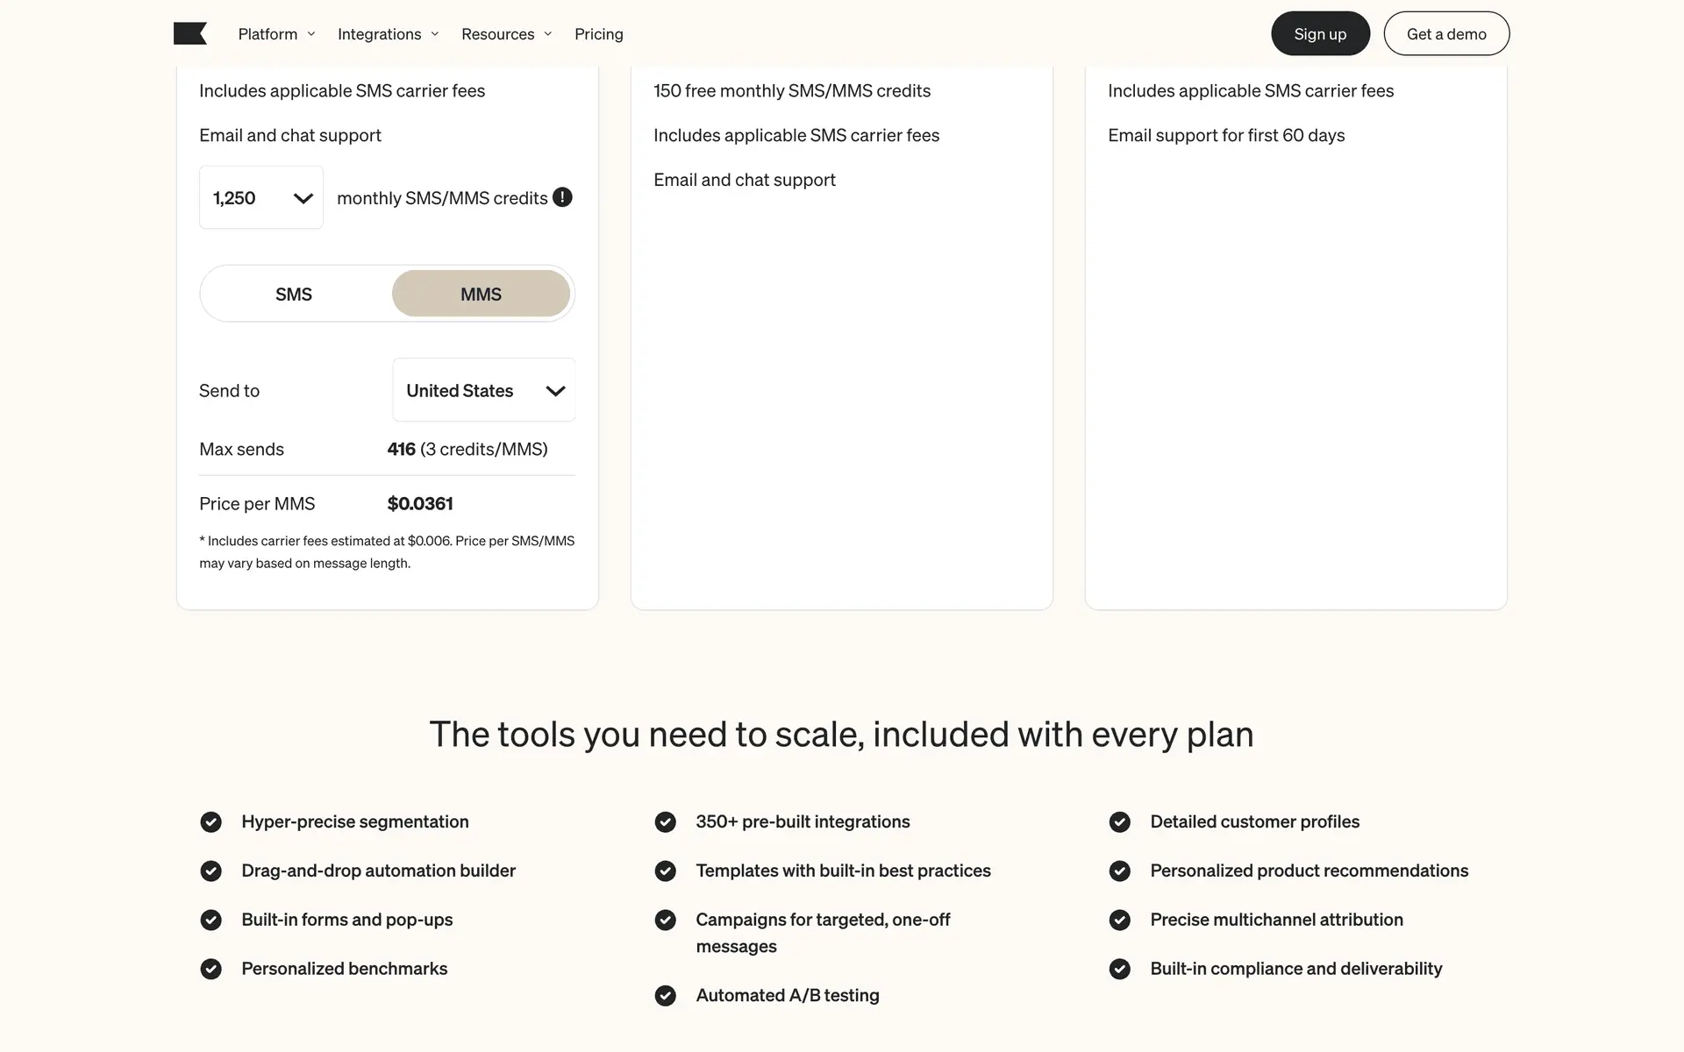Viewport: 1684px width, 1052px height.
Task: Click the Get a demo button
Action: pyautogui.click(x=1446, y=34)
